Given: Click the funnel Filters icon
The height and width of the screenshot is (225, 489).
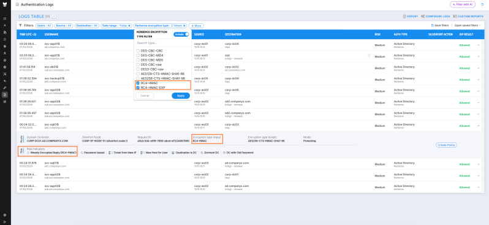Looking at the screenshot, I should [x=20, y=26].
